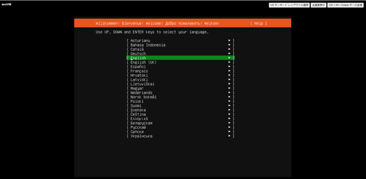Click the arrow beside Русский

(230, 128)
